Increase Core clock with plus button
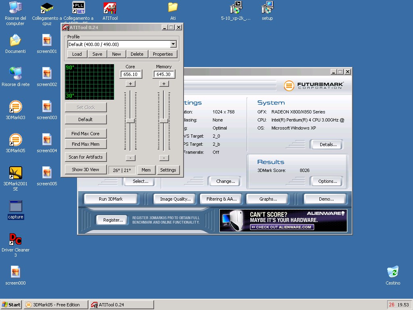 pyautogui.click(x=130, y=84)
